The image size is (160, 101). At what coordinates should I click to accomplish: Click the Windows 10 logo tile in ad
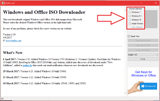[148, 86]
